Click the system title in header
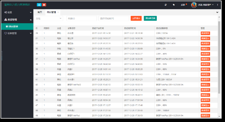225x122 pixels. point(17,5)
